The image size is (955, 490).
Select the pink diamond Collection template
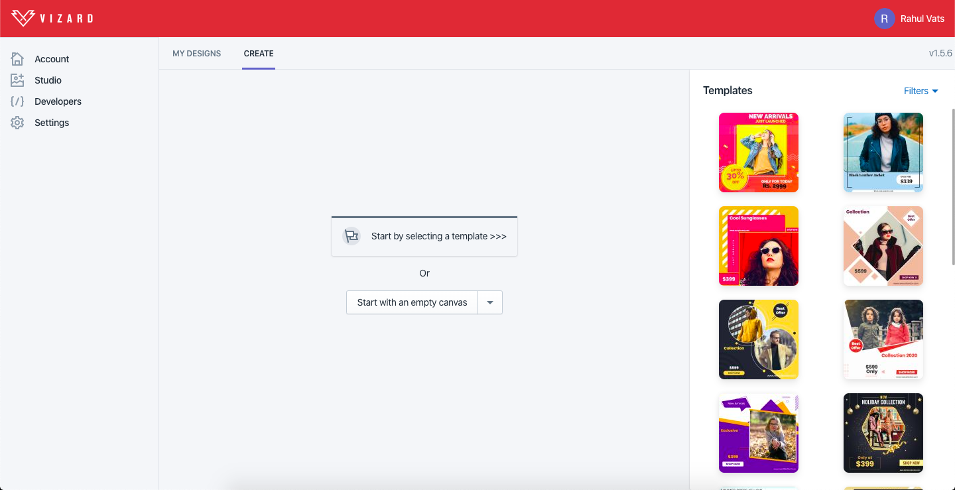tap(883, 246)
